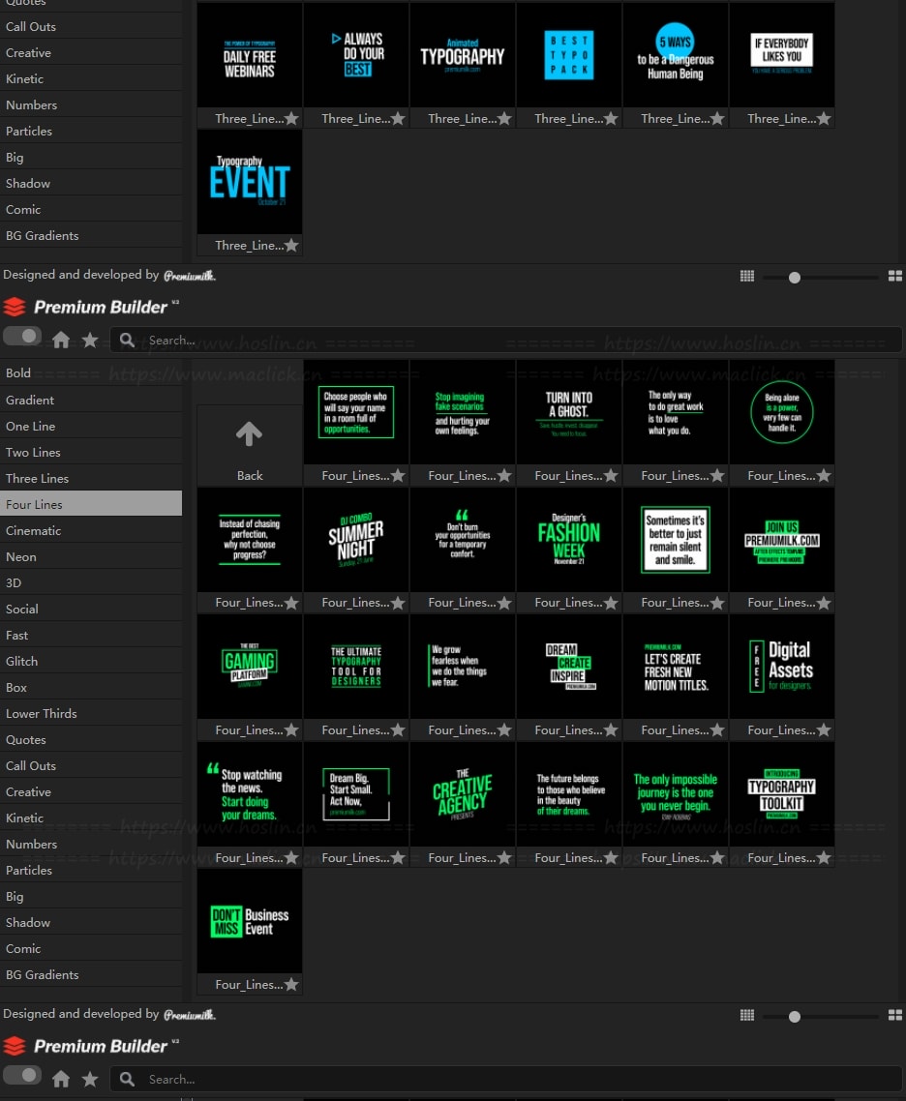
Task: Adjust thumbnail size slider below the Three Lines grid
Action: click(820, 278)
